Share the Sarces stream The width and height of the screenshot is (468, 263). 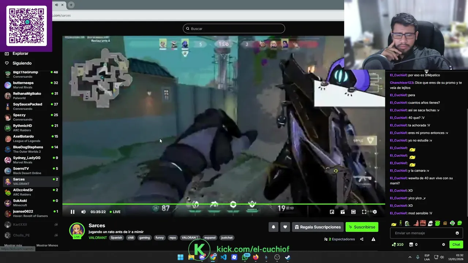pyautogui.click(x=362, y=239)
